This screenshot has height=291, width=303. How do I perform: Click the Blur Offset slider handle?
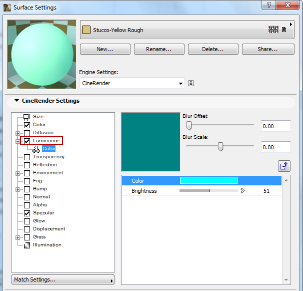189,126
